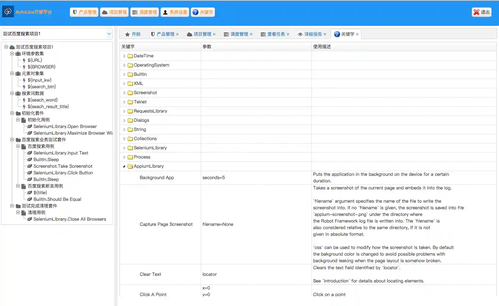Click the 退出 logout button
Image resolution: width=499 pixels, height=306 pixels.
481,12
